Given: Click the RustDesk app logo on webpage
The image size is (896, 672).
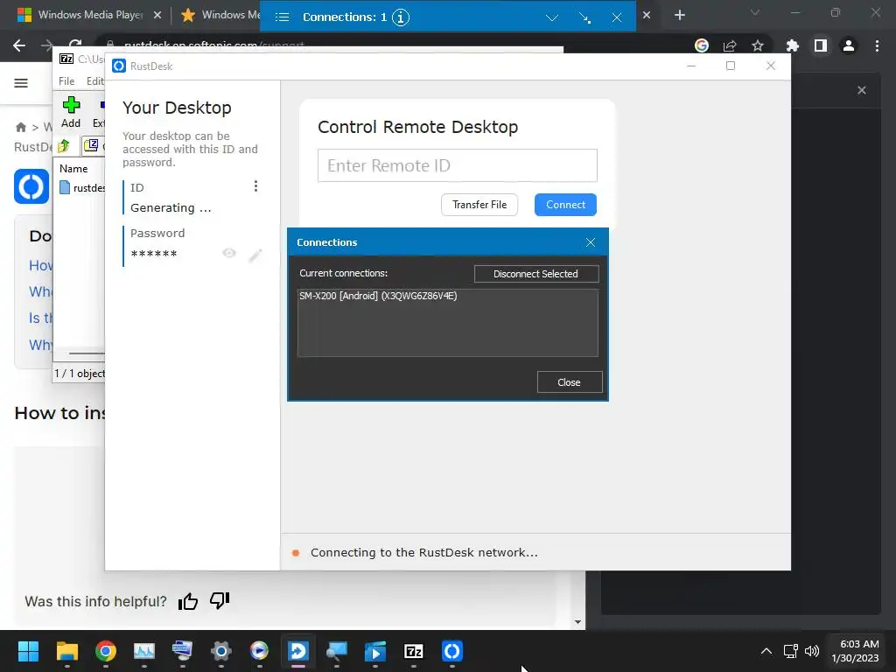Looking at the screenshot, I should [31, 186].
